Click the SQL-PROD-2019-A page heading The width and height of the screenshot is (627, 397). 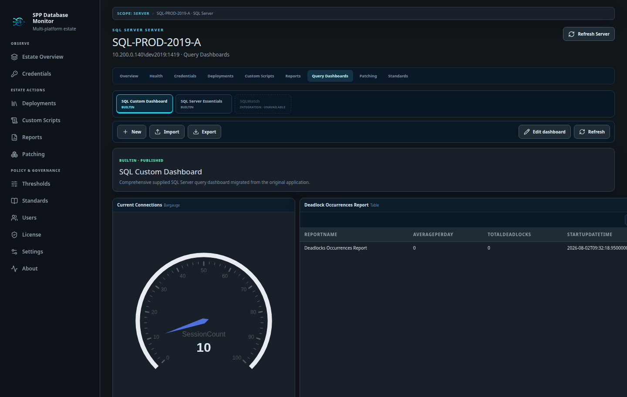tap(157, 42)
